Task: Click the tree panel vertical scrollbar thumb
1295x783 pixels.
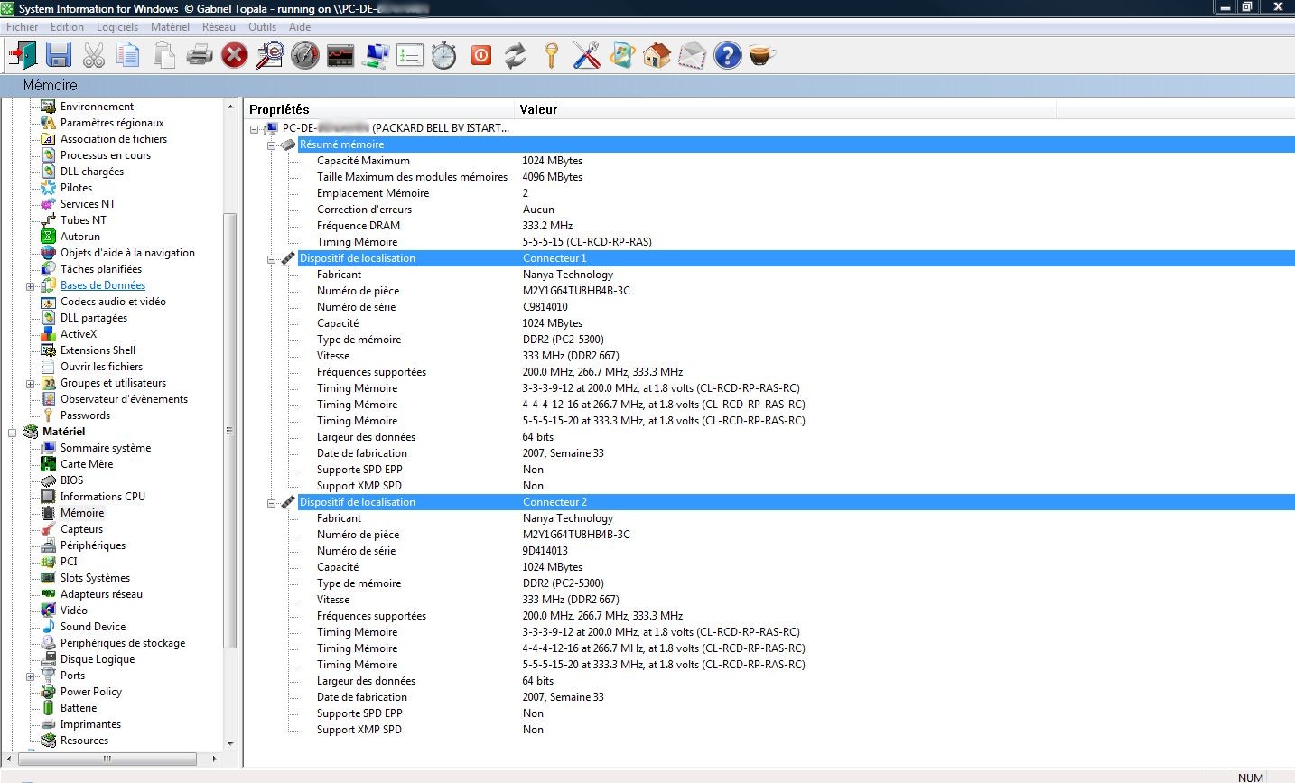Action: click(229, 431)
